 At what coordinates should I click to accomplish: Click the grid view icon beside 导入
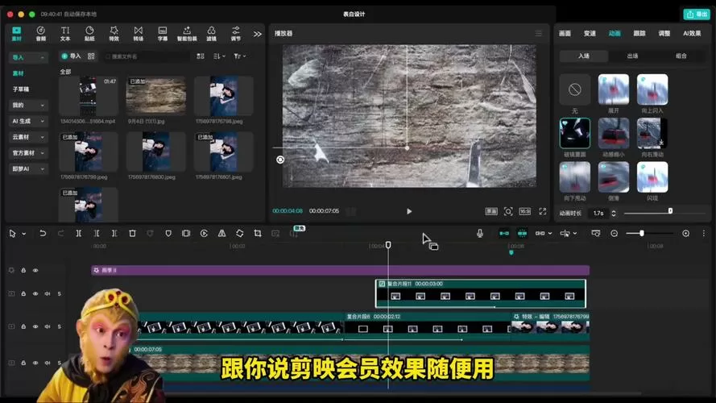[91, 56]
